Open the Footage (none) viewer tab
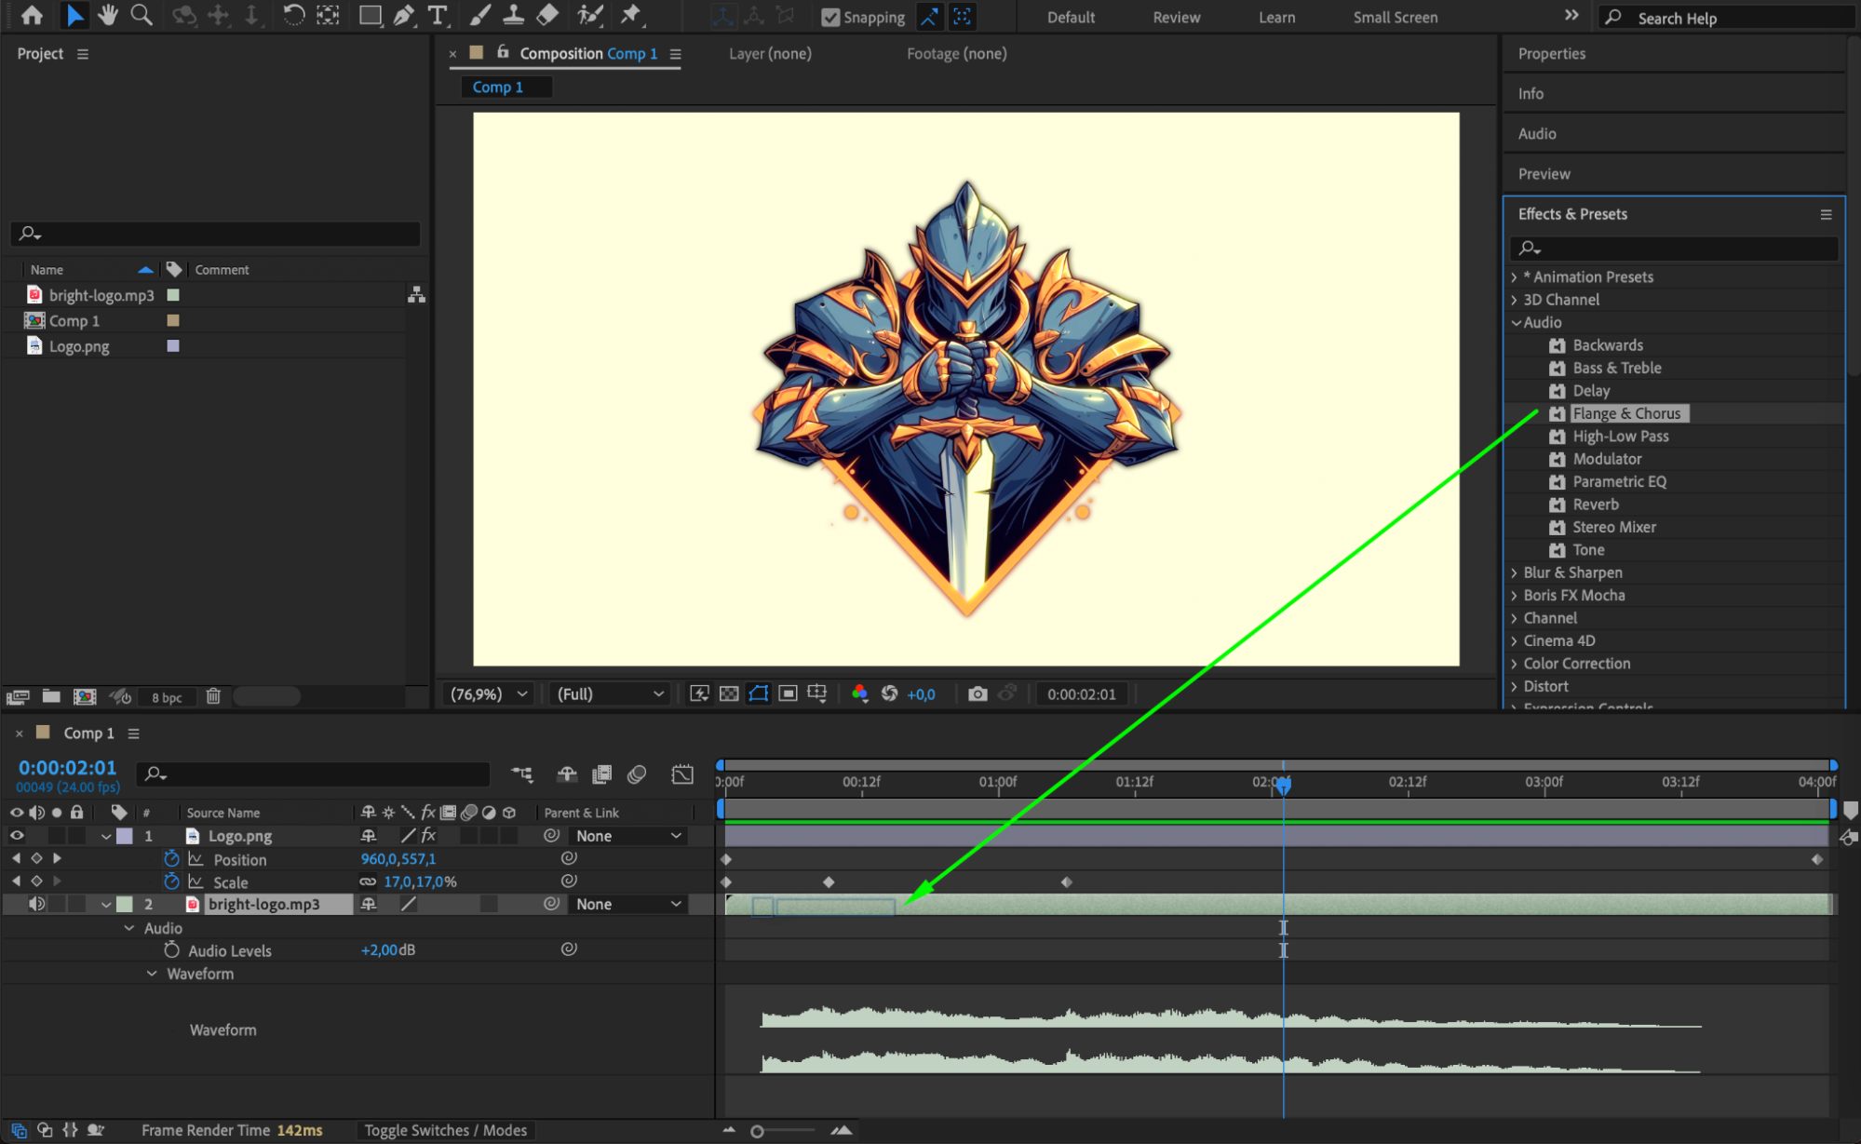Screen dimensions: 1861x1144 pyautogui.click(x=956, y=54)
